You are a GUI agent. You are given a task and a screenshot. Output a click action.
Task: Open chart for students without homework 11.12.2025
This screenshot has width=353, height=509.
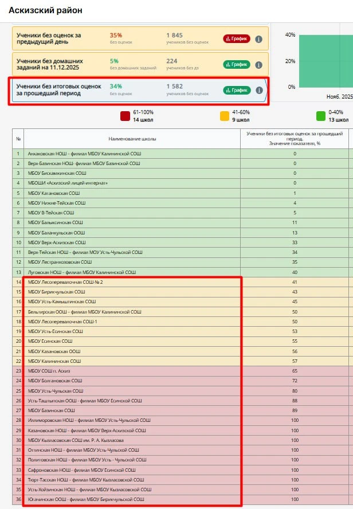237,64
